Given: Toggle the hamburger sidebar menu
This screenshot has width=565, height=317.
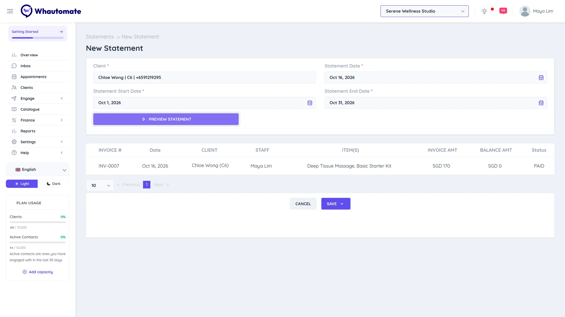Looking at the screenshot, I should (x=10, y=11).
